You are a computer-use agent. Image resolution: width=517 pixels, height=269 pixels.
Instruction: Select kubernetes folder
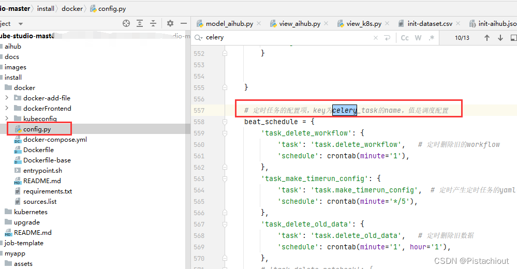31,212
